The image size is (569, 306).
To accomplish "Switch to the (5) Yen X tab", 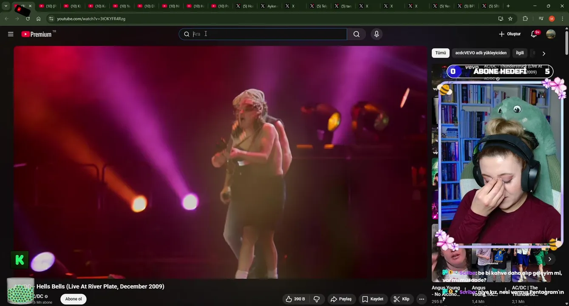I will click(442, 6).
